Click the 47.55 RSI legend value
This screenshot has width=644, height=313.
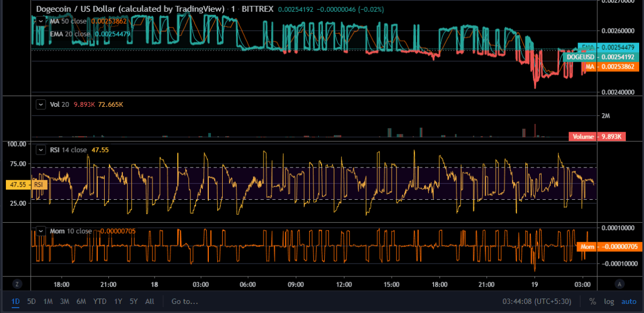[100, 150]
